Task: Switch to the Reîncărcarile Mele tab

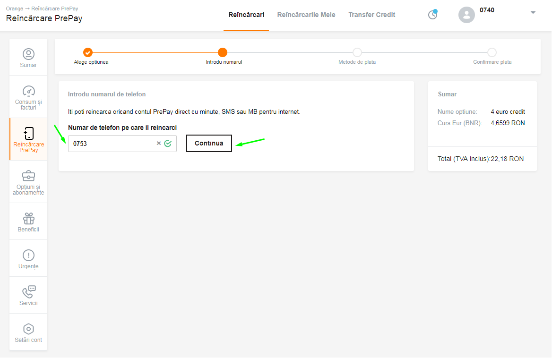Action: (x=306, y=15)
